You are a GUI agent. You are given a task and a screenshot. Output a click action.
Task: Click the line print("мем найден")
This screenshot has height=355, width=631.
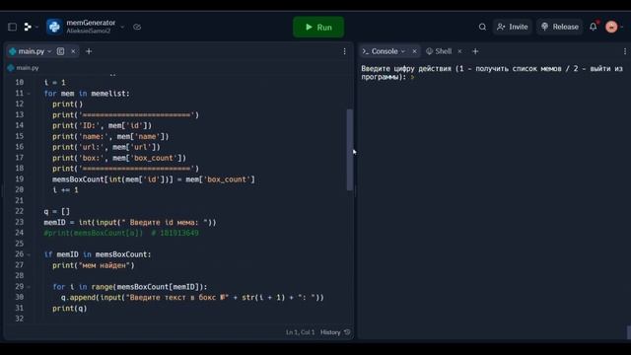click(94, 265)
